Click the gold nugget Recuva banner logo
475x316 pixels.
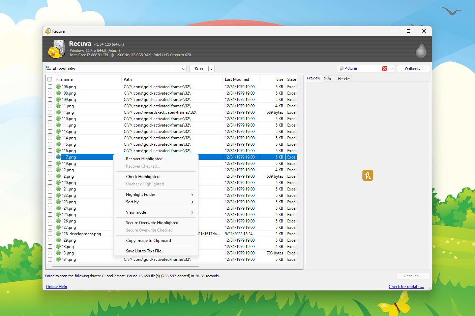pos(56,49)
